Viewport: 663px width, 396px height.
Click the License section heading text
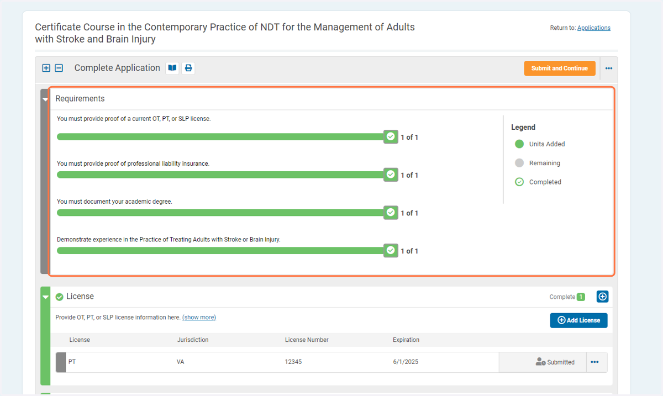click(x=80, y=297)
